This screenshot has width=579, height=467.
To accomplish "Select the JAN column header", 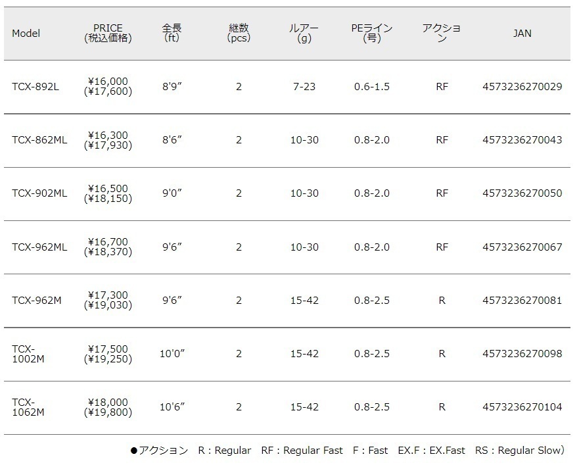I will click(522, 34).
